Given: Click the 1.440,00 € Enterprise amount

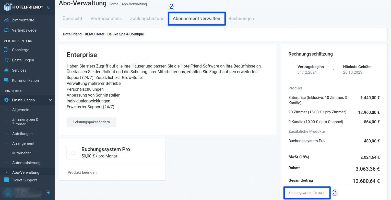Looking at the screenshot, I should coord(370,98).
